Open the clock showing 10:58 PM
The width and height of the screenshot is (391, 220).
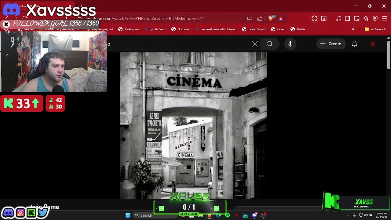[x=382, y=215]
